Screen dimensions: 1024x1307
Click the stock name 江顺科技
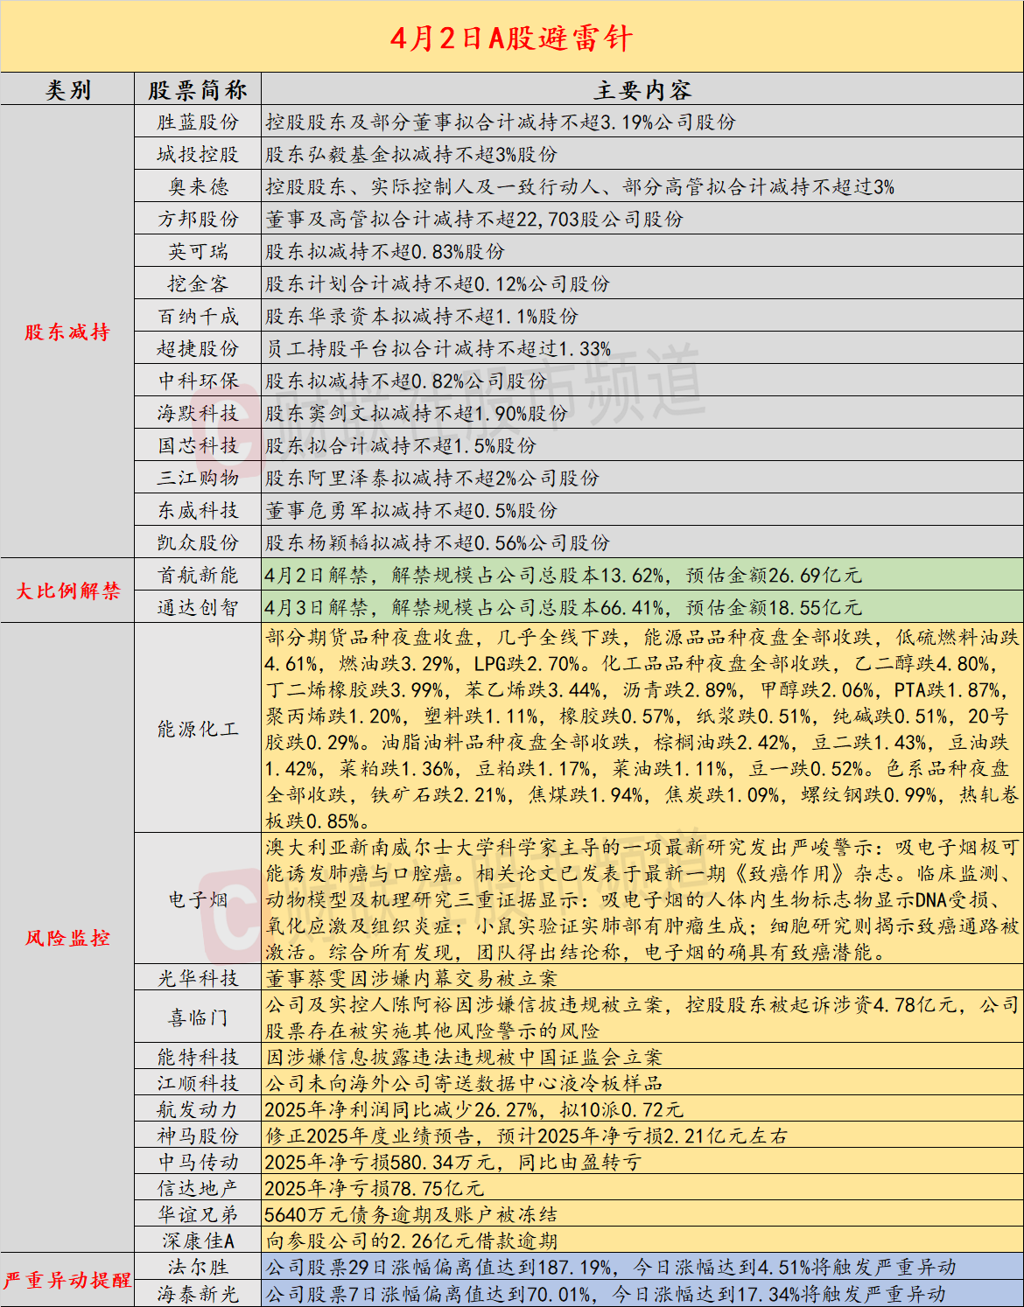pos(198,1084)
